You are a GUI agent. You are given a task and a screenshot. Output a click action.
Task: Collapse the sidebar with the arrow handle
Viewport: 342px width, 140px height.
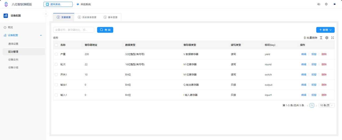pyautogui.click(x=46, y=14)
